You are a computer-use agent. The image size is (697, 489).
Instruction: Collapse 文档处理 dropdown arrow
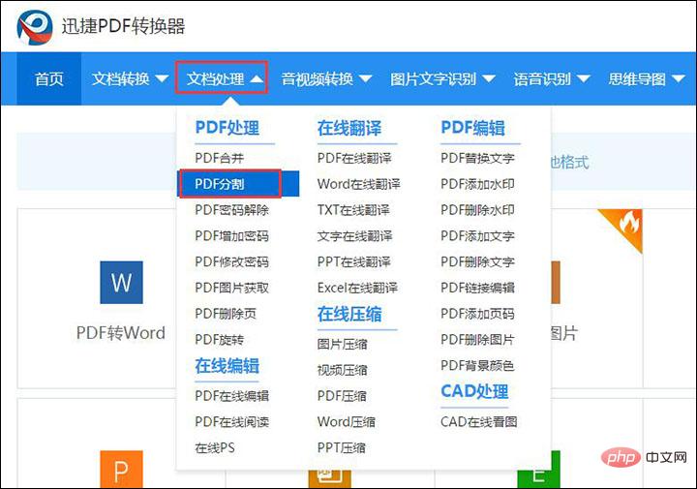click(257, 79)
